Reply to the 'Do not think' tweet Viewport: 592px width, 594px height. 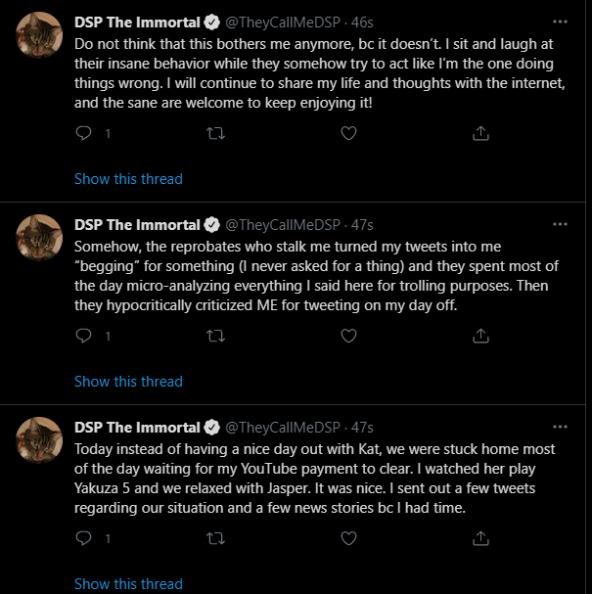pyautogui.click(x=83, y=133)
